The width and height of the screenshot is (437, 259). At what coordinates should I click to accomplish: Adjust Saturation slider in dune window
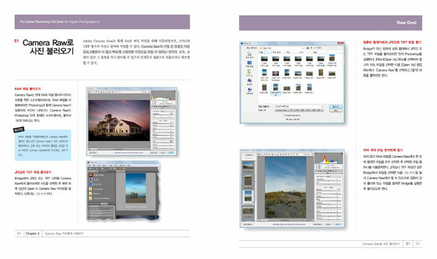tap(328, 219)
